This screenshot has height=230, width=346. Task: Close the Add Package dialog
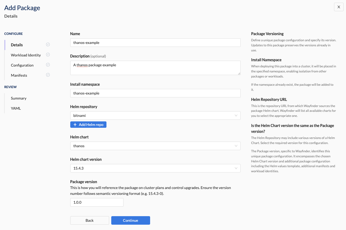click(339, 7)
